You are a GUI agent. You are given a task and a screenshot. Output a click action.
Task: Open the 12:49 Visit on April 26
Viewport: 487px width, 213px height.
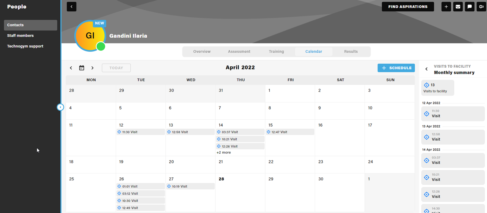[141, 208]
